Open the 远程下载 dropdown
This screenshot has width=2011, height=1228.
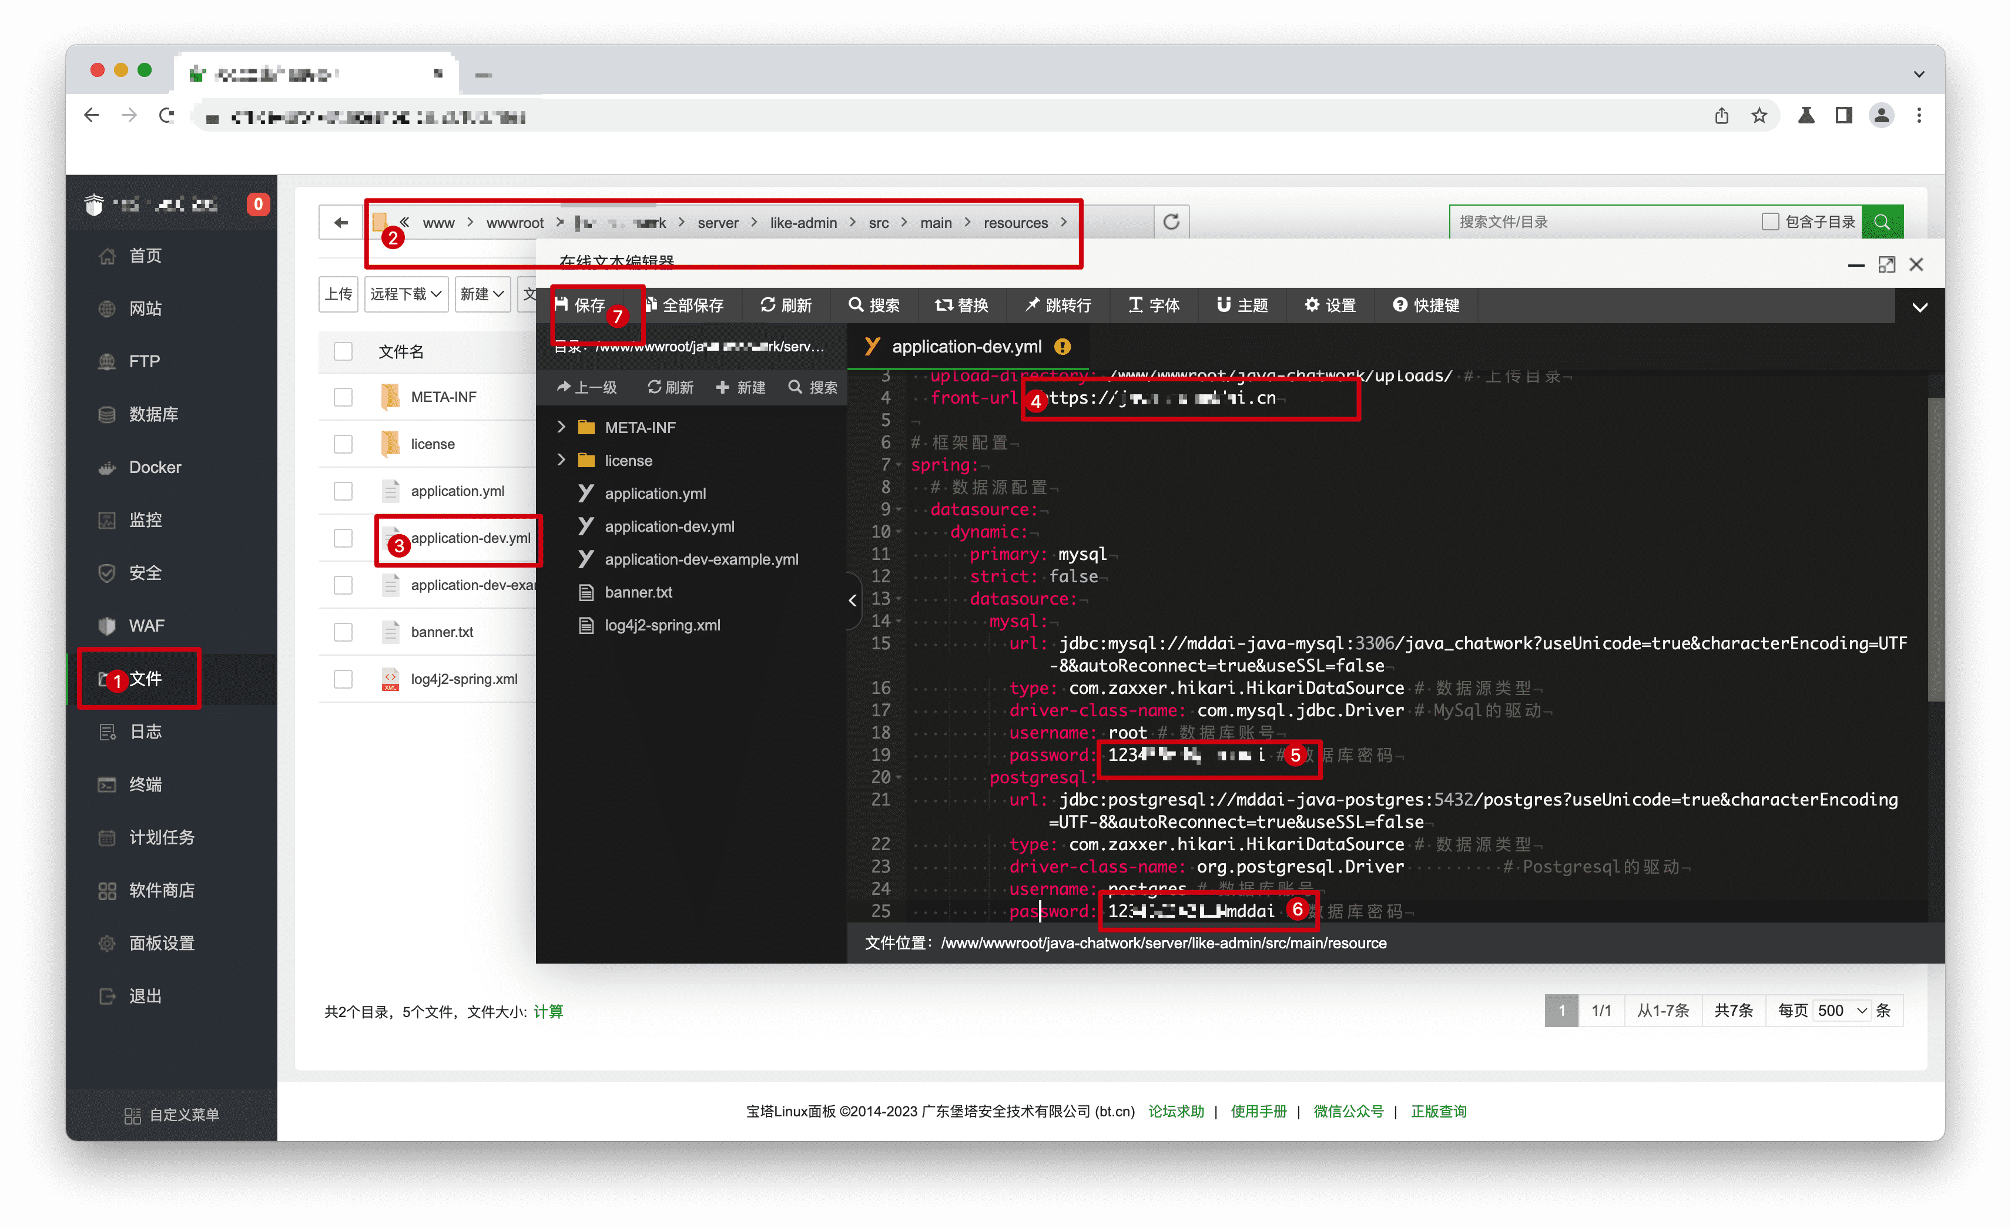(405, 294)
